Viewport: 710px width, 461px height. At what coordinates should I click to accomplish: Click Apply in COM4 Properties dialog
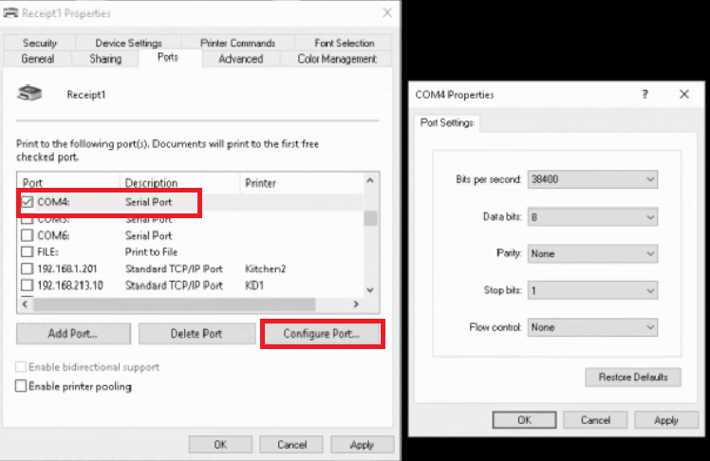[x=666, y=420]
